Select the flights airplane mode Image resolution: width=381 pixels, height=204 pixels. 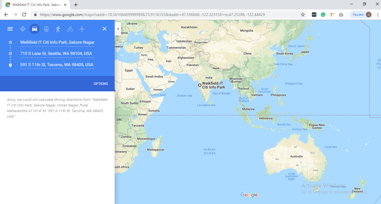(x=82, y=29)
